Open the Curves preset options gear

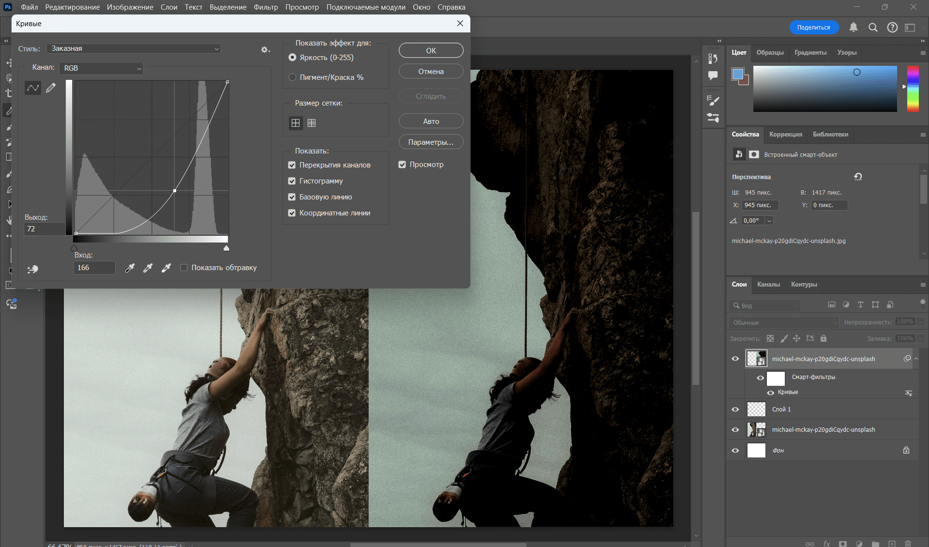pyautogui.click(x=265, y=49)
